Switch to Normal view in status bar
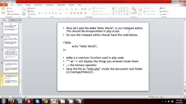186x104 pixels. click(150, 97)
